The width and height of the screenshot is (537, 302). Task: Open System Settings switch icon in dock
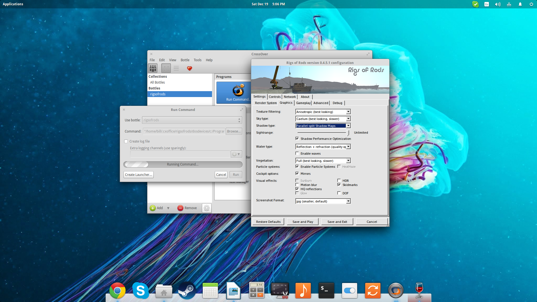point(350,291)
